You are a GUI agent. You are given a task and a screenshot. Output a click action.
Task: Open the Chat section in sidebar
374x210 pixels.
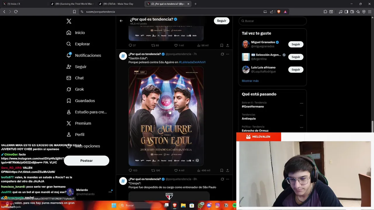click(x=75, y=78)
